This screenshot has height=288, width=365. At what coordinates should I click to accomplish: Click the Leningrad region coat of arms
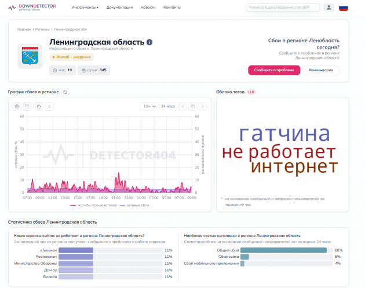pos(30,56)
